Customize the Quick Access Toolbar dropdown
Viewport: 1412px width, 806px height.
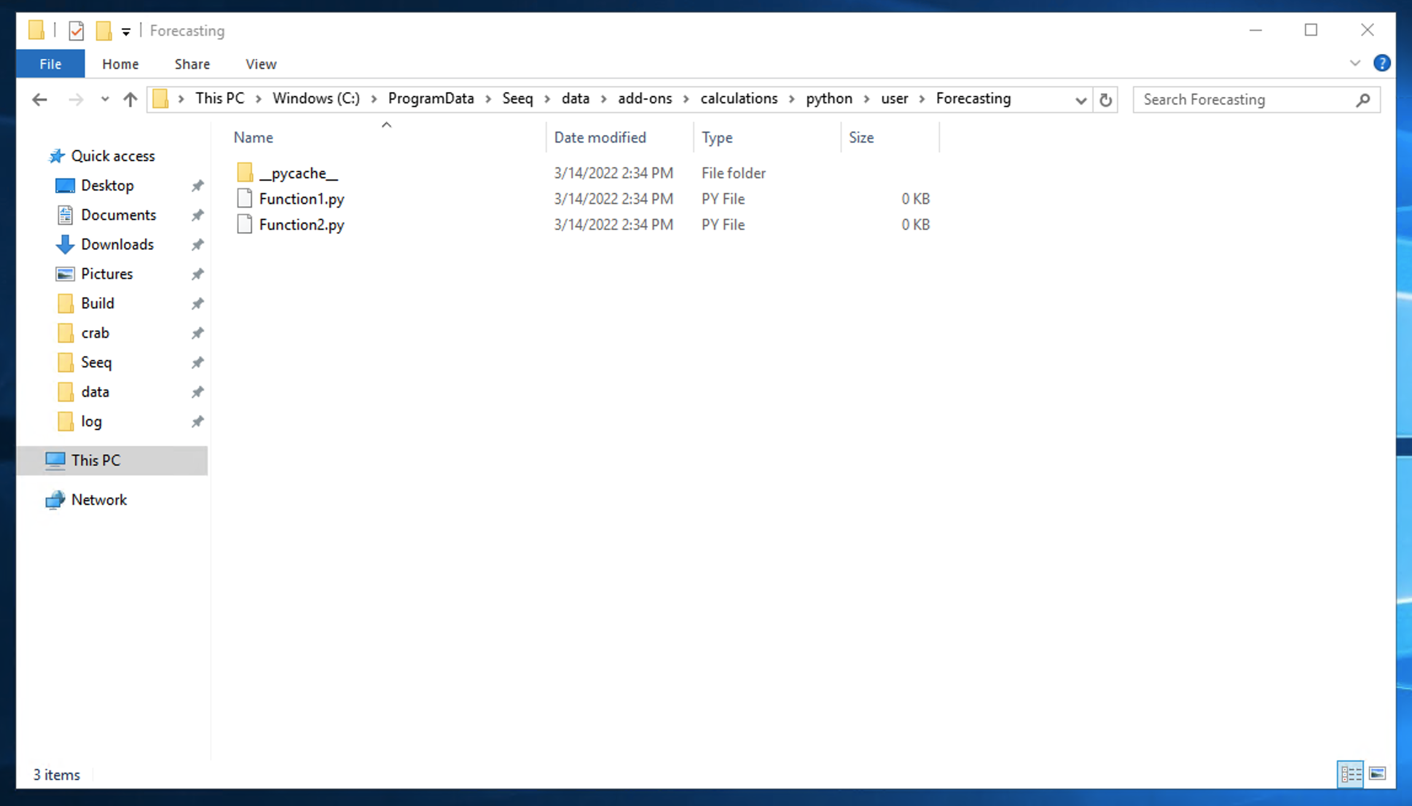(x=126, y=31)
